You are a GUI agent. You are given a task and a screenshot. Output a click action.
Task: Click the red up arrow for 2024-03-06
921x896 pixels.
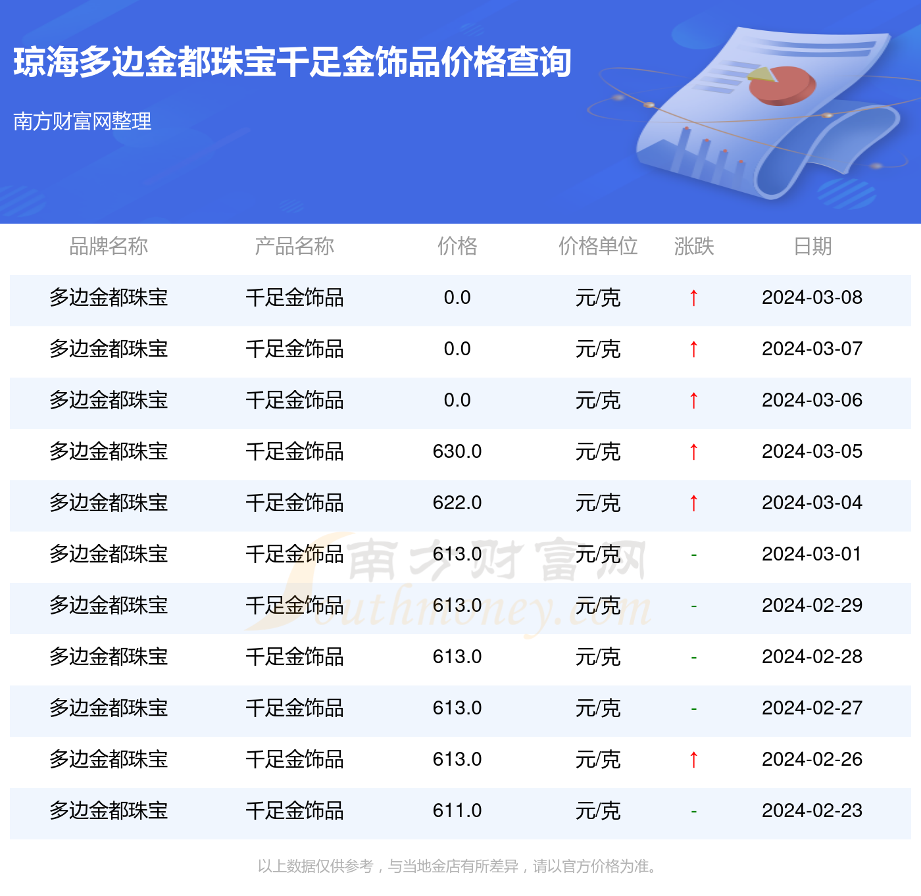click(693, 401)
